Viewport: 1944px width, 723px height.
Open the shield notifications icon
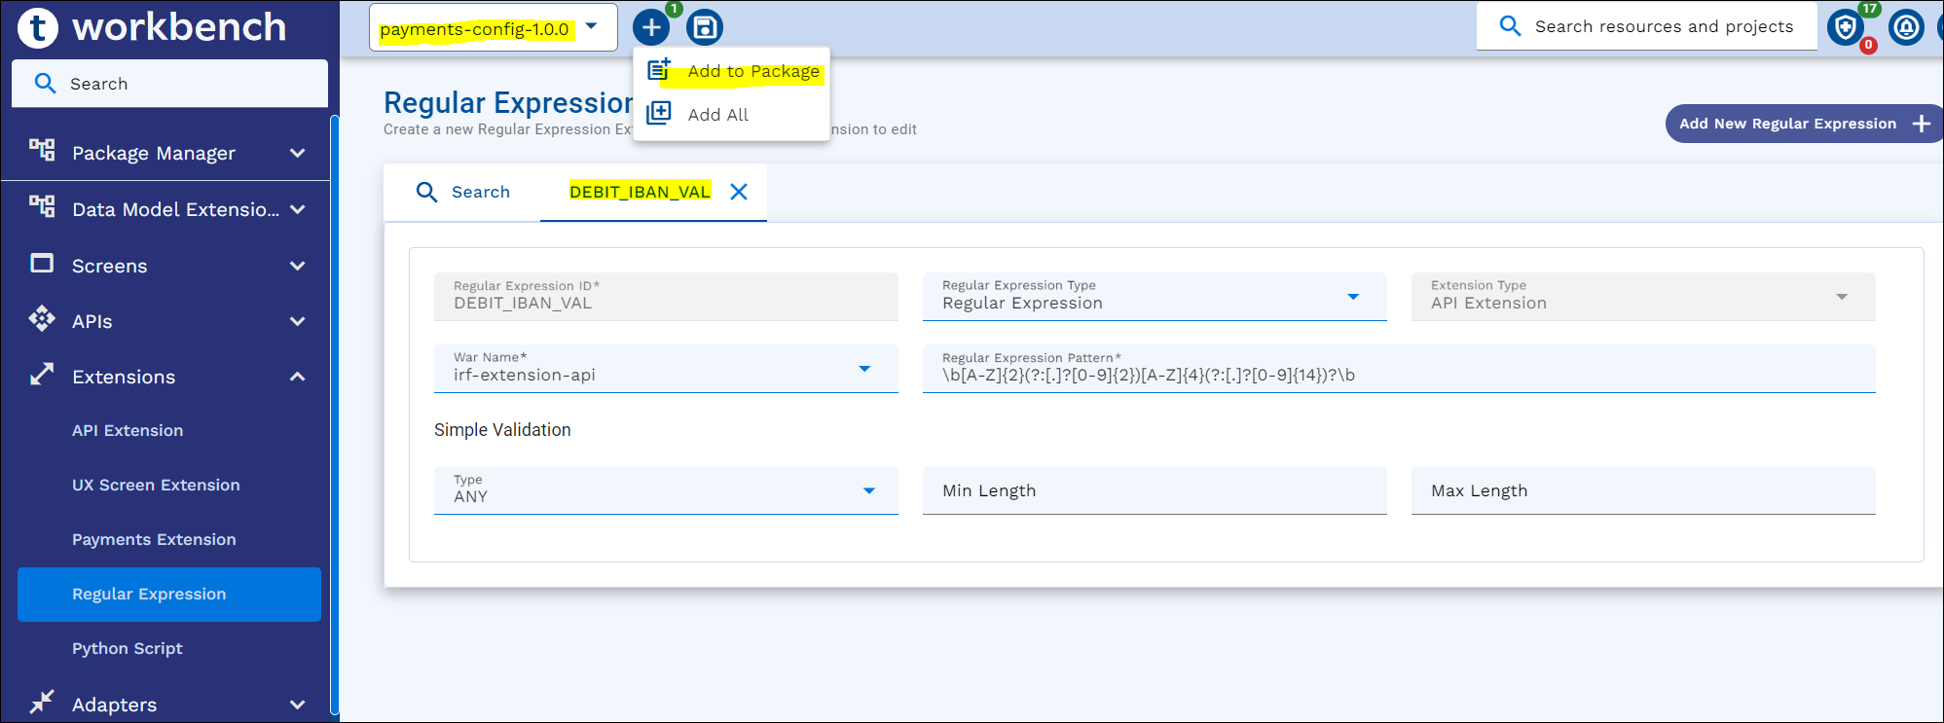pyautogui.click(x=1845, y=27)
